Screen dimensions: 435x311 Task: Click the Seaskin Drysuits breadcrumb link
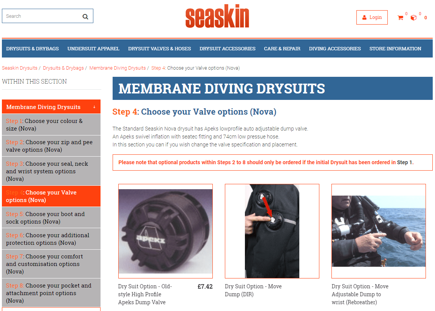click(x=20, y=68)
